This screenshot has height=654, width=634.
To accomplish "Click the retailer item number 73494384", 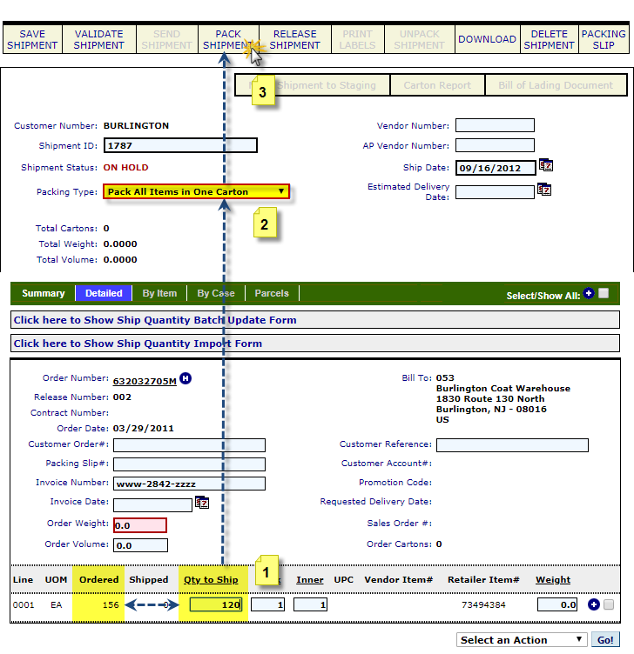I will 483,604.
